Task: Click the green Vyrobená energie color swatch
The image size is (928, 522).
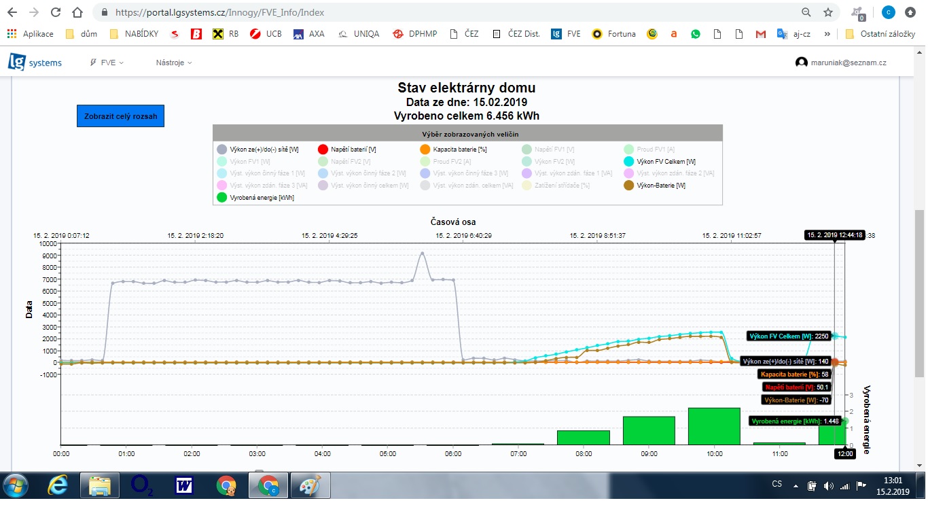Action: [221, 198]
